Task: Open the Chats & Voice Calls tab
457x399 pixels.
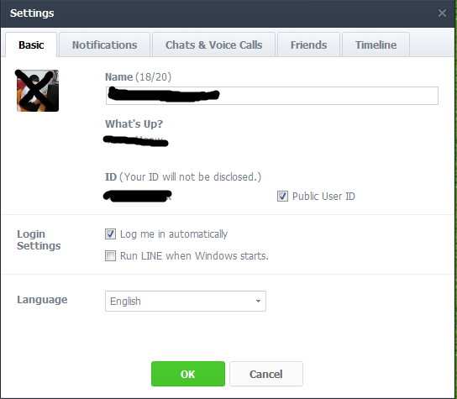Action: pyautogui.click(x=213, y=45)
